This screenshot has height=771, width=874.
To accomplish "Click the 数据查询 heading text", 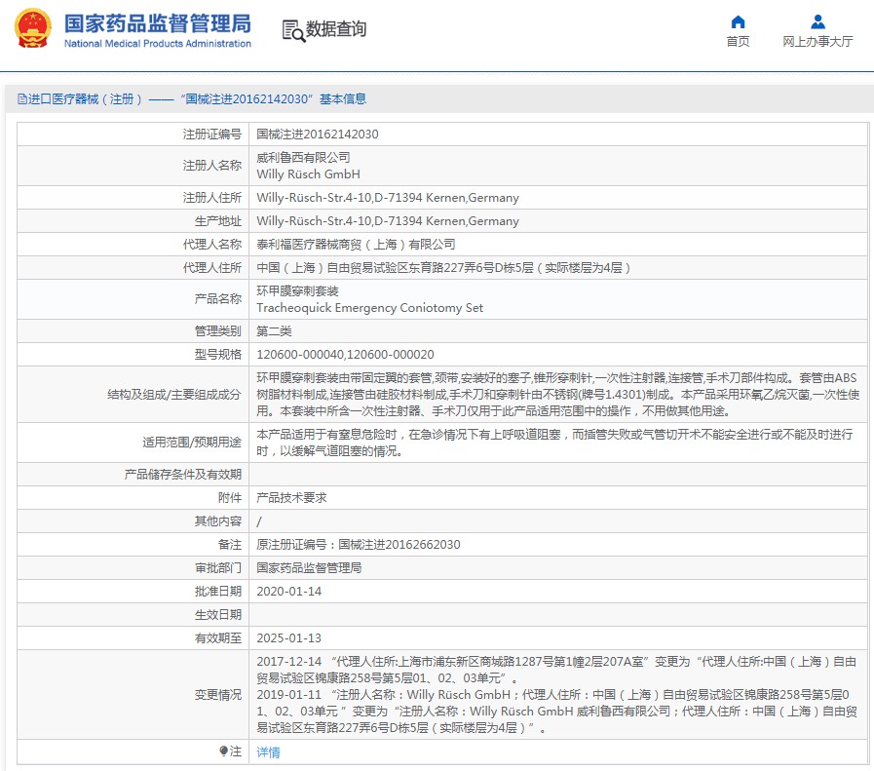I will point(336,29).
